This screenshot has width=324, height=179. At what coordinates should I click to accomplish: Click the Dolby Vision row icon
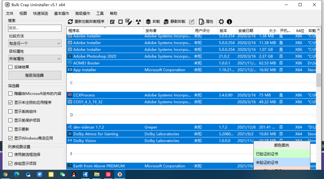pyautogui.click(x=70, y=141)
